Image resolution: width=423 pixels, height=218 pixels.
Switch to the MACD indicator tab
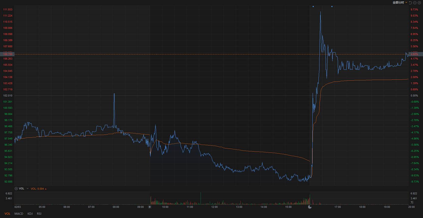click(19, 214)
